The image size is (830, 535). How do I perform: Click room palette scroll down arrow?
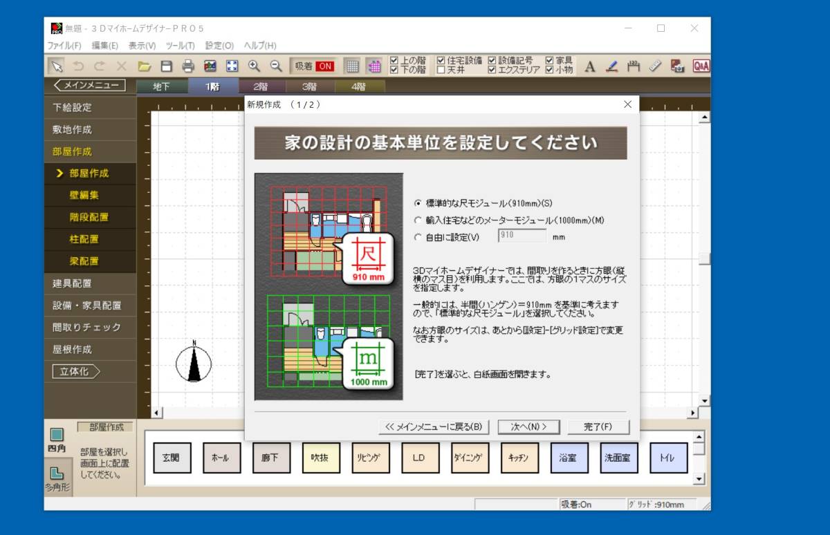click(699, 479)
